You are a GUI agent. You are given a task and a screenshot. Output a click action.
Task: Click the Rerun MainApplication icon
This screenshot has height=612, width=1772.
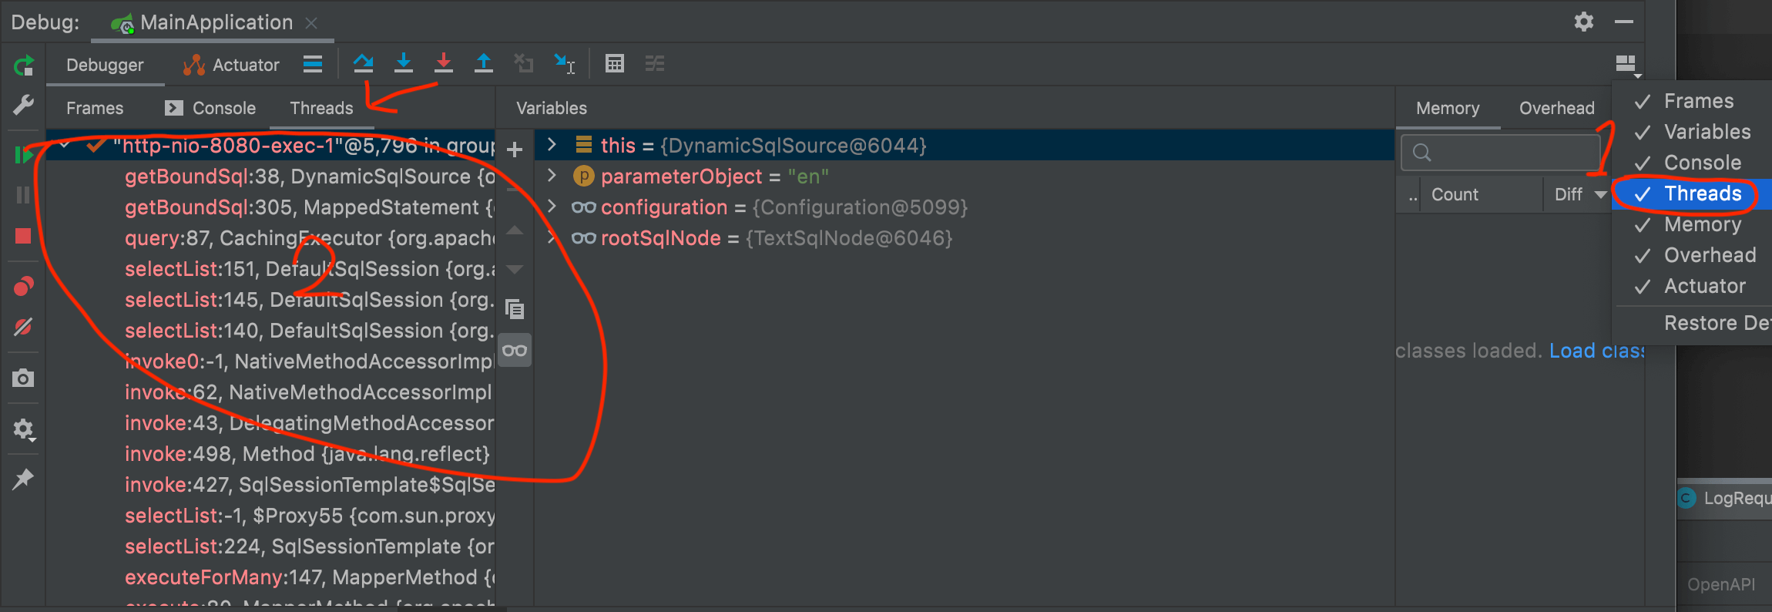click(x=23, y=66)
